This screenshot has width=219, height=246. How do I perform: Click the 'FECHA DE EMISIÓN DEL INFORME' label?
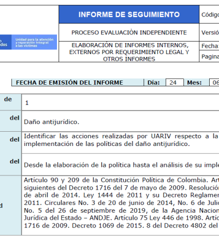[x=70, y=83]
